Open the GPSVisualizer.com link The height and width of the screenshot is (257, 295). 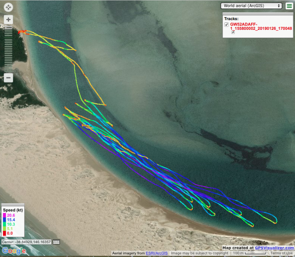274,248
